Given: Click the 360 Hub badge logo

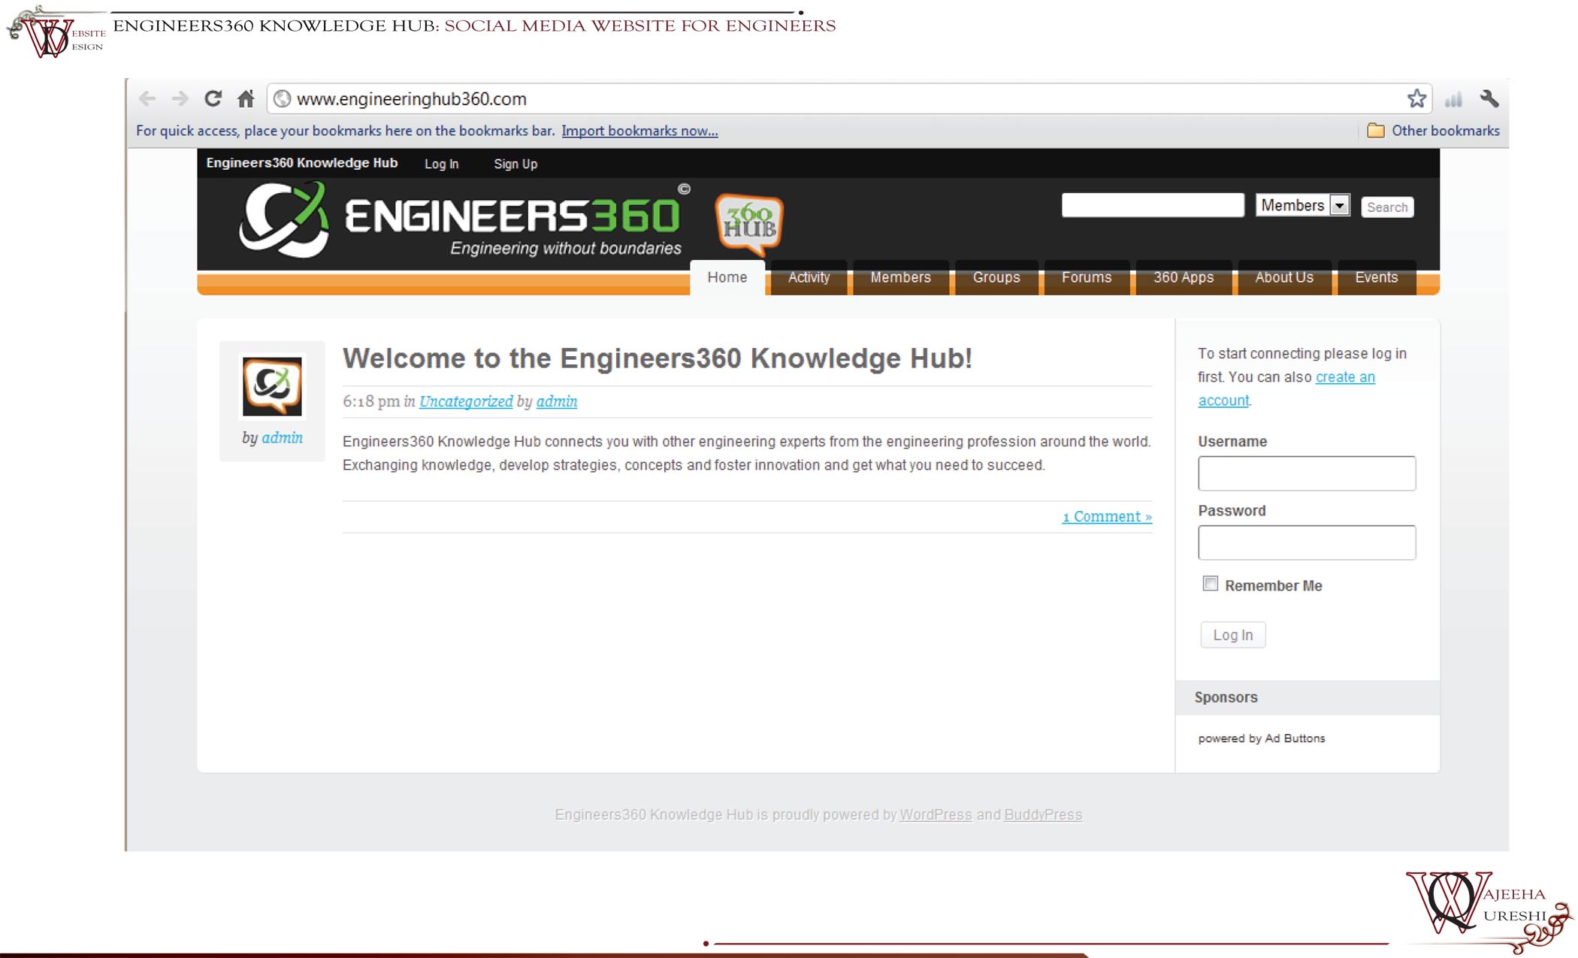Looking at the screenshot, I should coord(749,222).
